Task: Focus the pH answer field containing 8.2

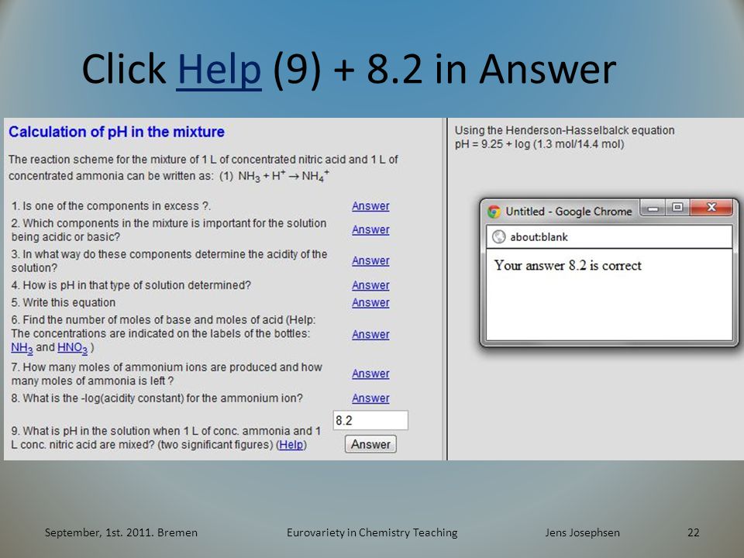Action: (x=370, y=420)
